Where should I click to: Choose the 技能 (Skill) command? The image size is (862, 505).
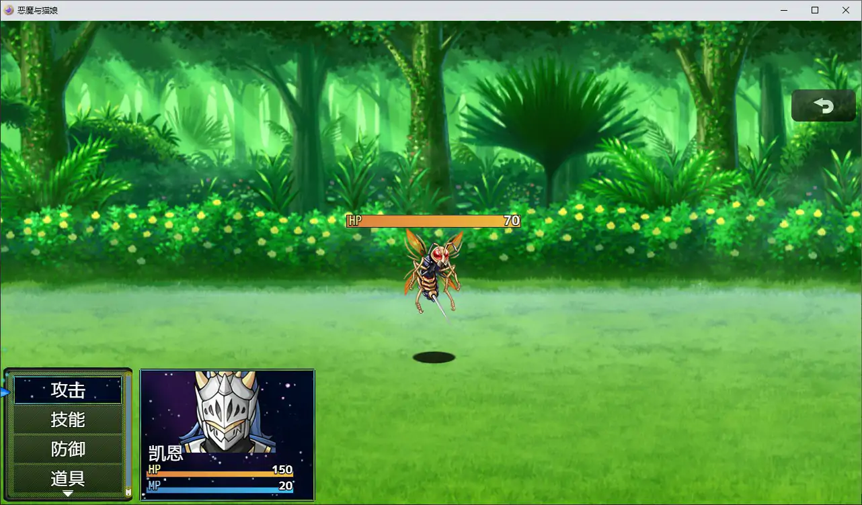coord(68,420)
